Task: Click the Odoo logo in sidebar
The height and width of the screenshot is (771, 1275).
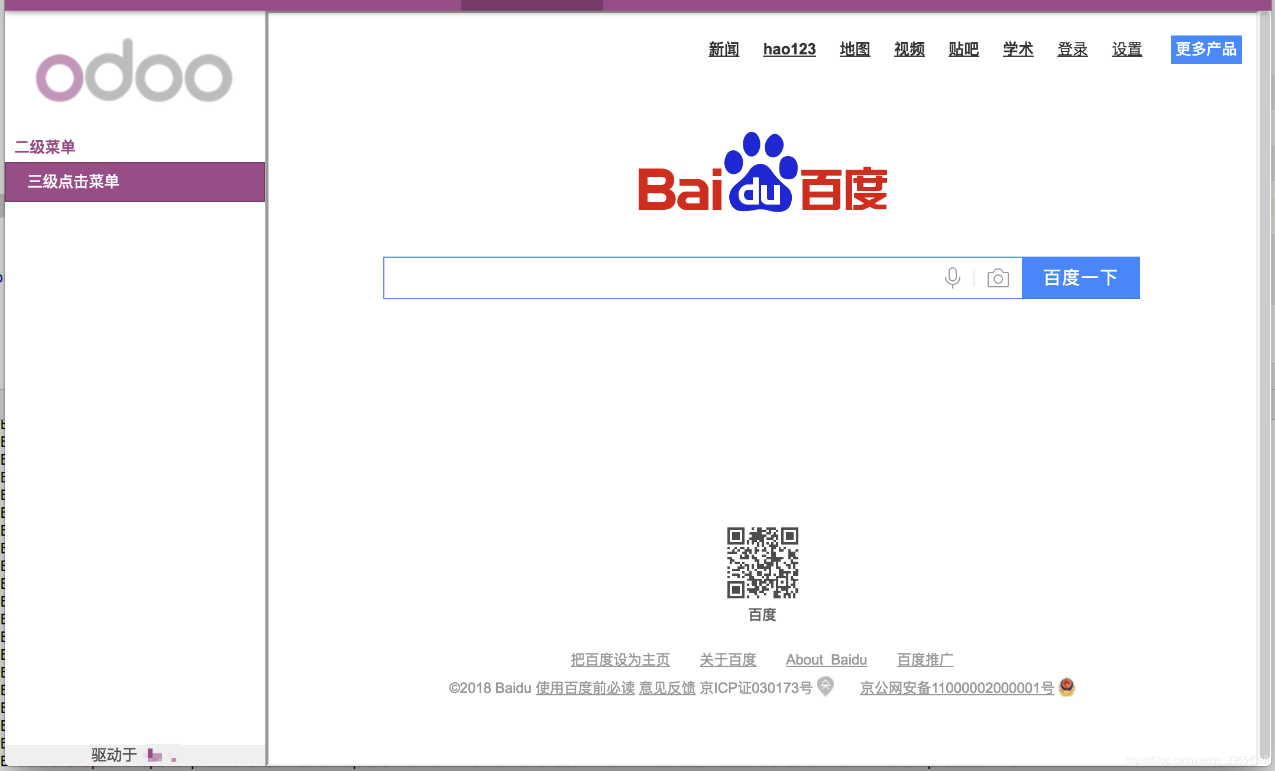Action: pos(134,71)
